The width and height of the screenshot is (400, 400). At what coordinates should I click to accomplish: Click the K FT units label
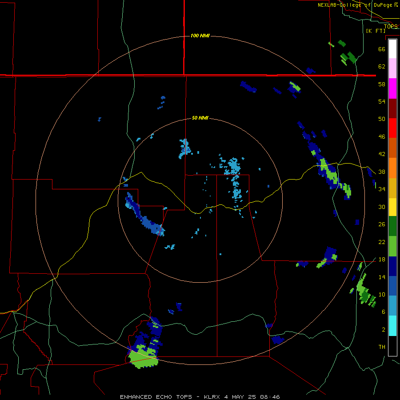[376, 31]
